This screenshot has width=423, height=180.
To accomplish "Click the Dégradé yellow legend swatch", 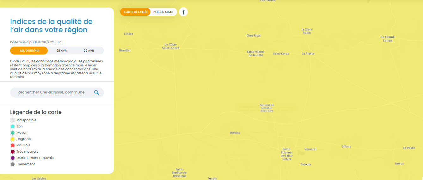I will click(x=13, y=139).
